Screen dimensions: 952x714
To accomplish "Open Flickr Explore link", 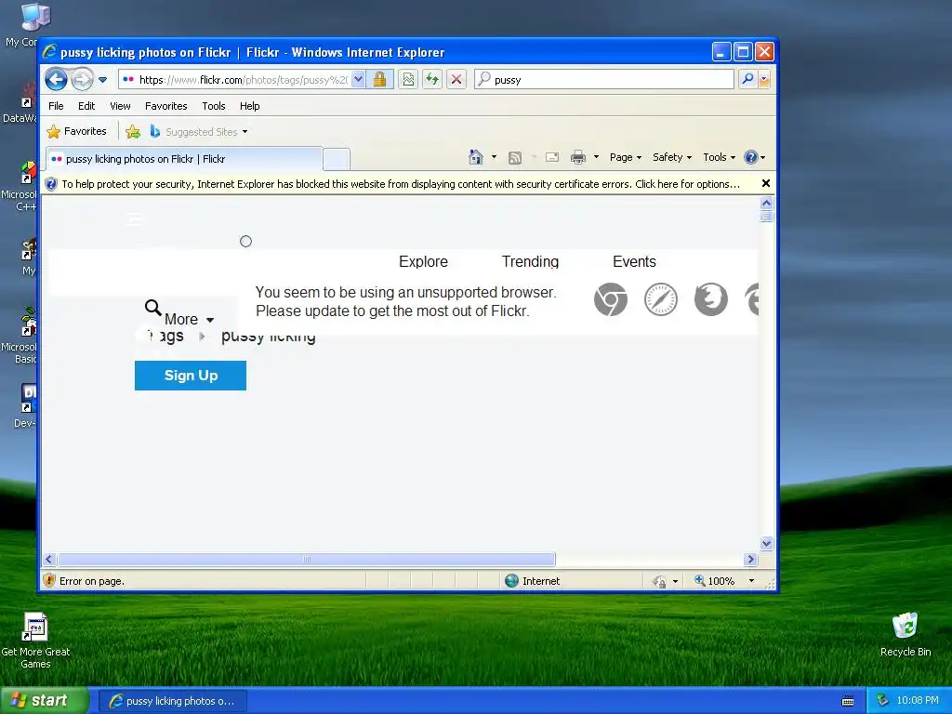I will tap(423, 261).
